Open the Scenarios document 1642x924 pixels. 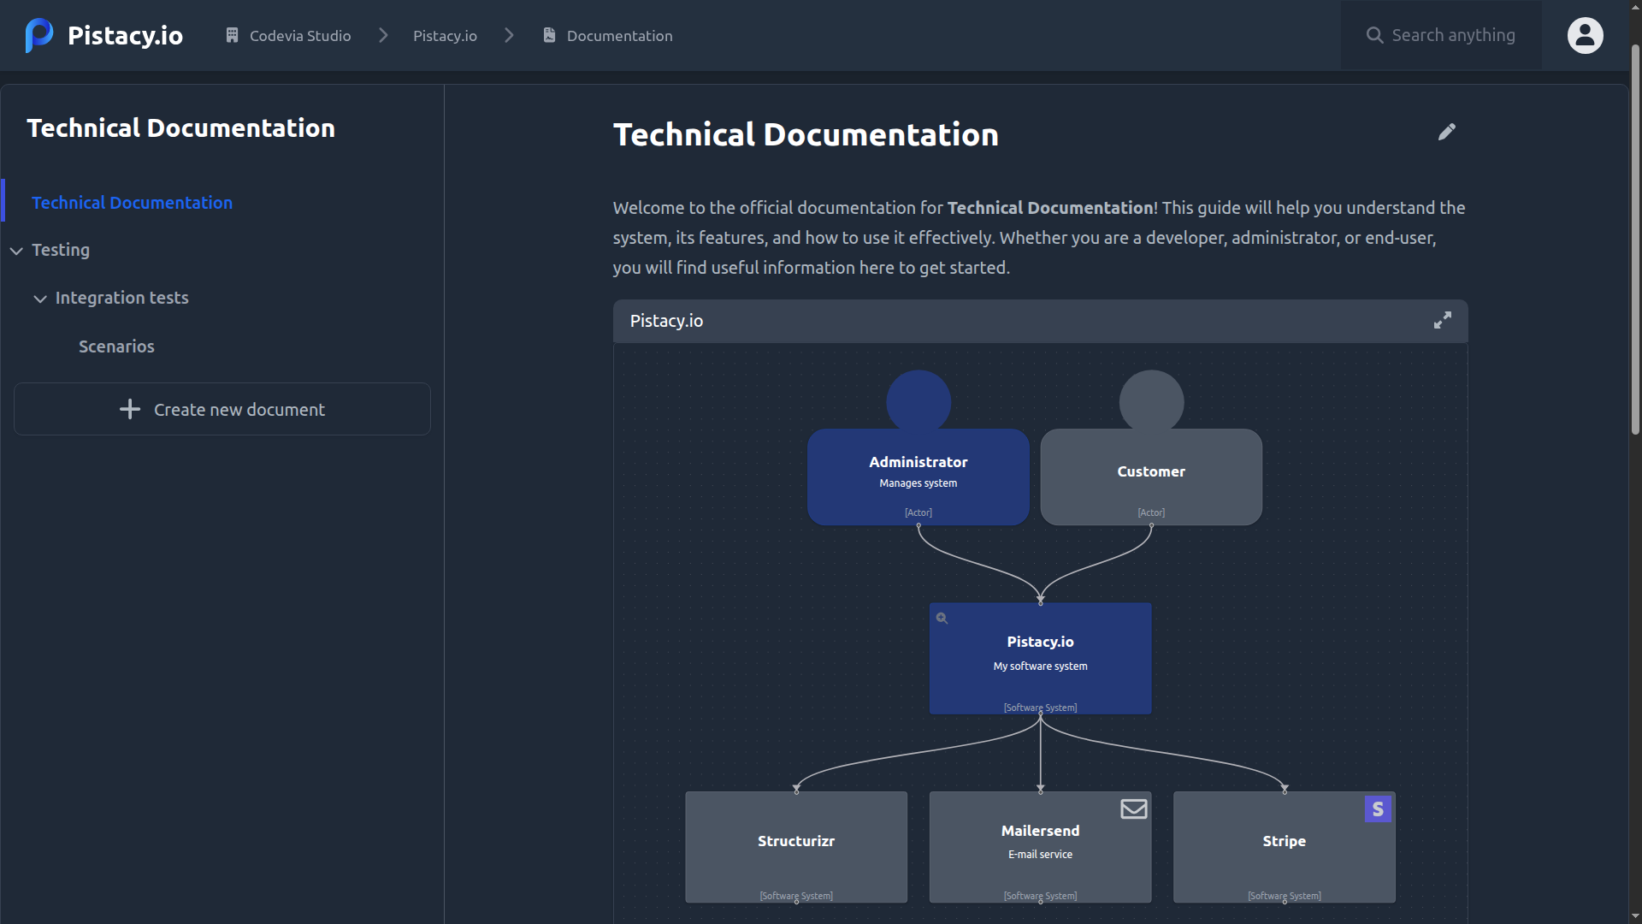[116, 346]
